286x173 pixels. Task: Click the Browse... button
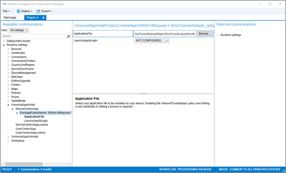point(205,34)
